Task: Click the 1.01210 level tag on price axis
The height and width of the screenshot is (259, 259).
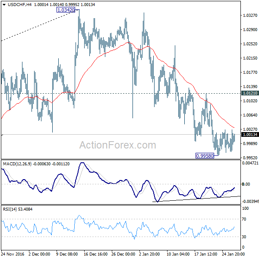Action: point(250,93)
